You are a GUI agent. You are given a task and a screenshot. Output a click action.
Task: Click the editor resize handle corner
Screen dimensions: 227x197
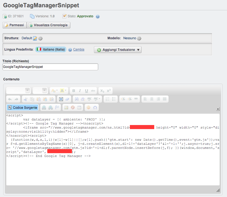coord(218,190)
